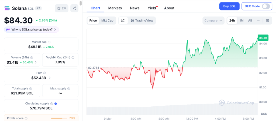
Task: Select the 1M time range
Action: (241, 20)
